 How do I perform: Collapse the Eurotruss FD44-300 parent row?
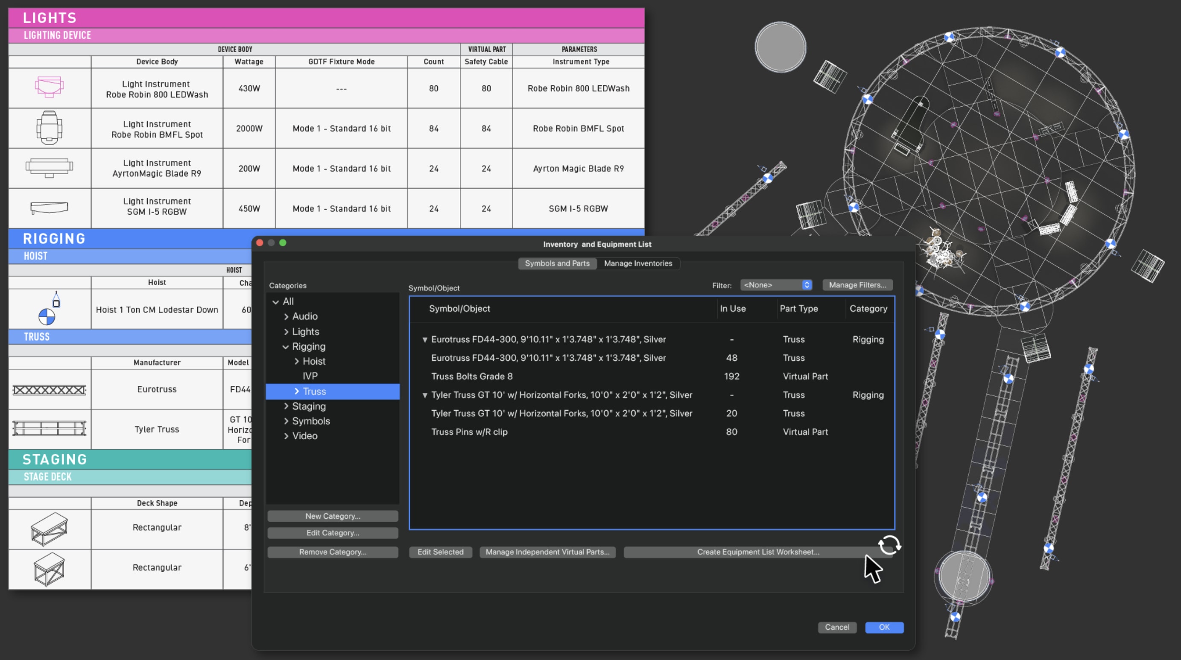[x=424, y=340]
